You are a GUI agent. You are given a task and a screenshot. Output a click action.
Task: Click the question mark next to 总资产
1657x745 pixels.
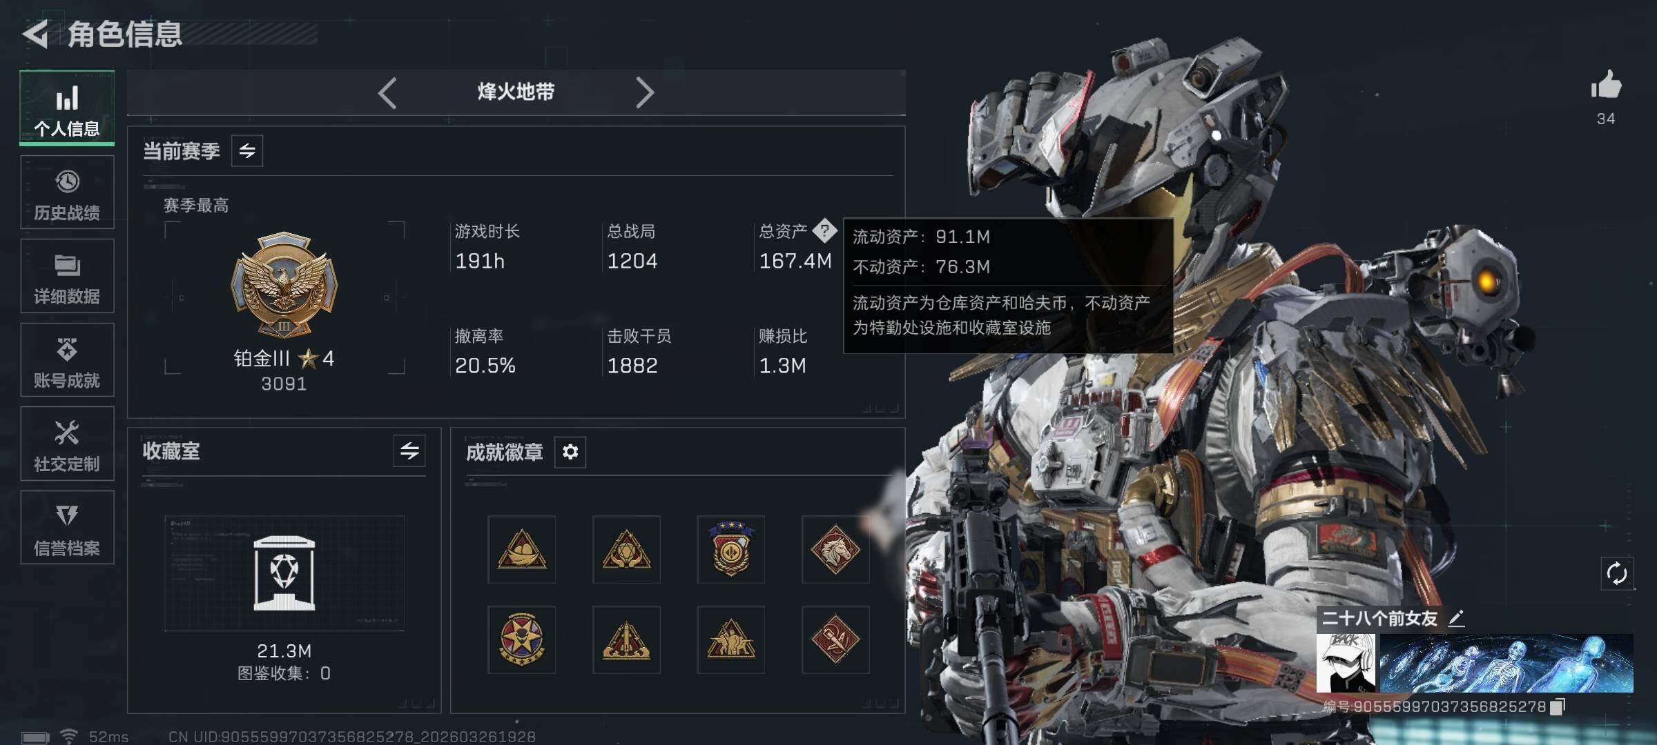tap(824, 231)
